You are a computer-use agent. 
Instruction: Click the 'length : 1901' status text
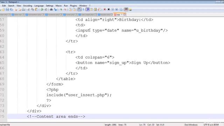[x=111, y=125]
